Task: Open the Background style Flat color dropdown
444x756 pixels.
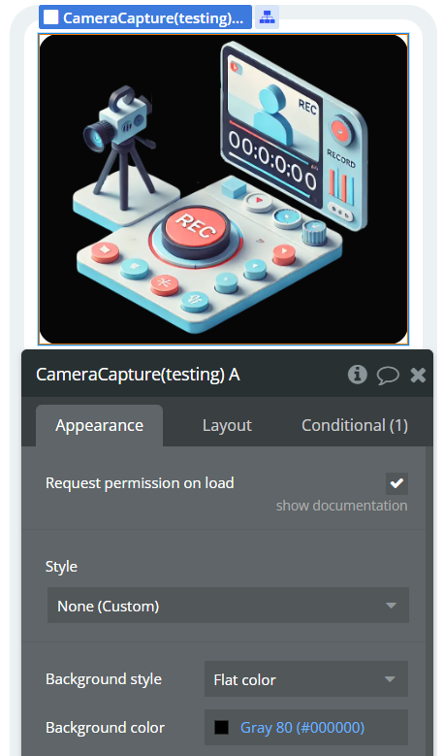Action: pos(305,679)
